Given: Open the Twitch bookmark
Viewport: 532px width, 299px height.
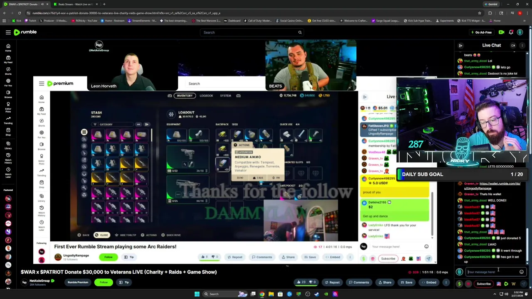Looking at the screenshot, I should pos(30,21).
